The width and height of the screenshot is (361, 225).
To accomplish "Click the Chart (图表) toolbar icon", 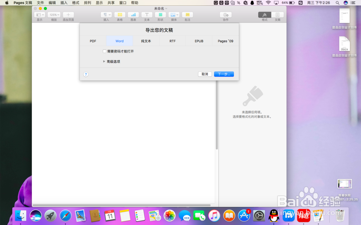I will tap(133, 15).
